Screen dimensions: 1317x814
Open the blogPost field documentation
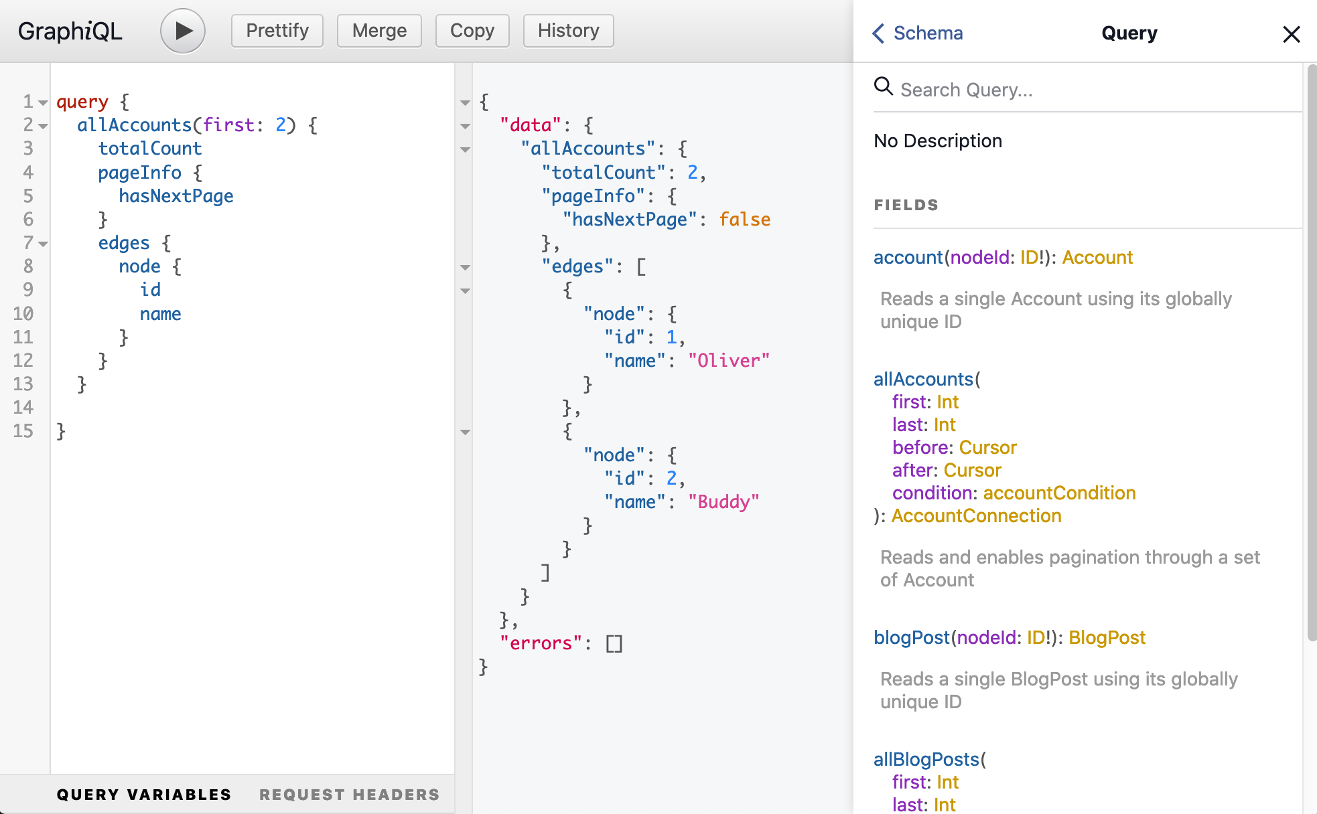[x=911, y=637]
